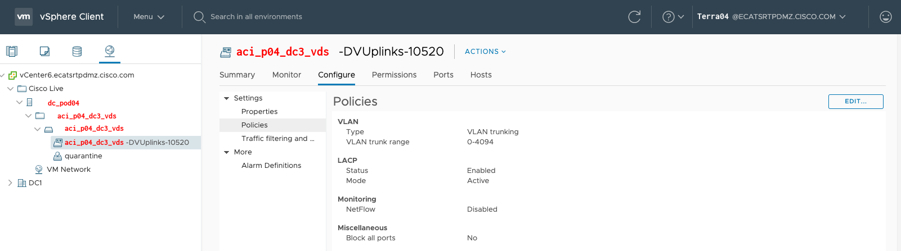The width and height of the screenshot is (901, 251).
Task: Click the DC1 datacenter icon
Action: point(22,183)
